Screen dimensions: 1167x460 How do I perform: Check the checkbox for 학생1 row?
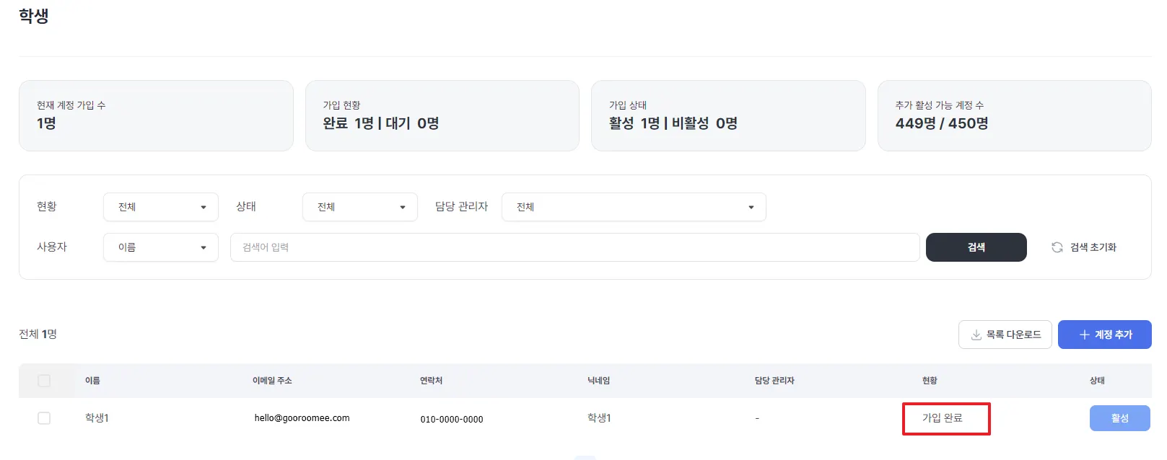[44, 418]
